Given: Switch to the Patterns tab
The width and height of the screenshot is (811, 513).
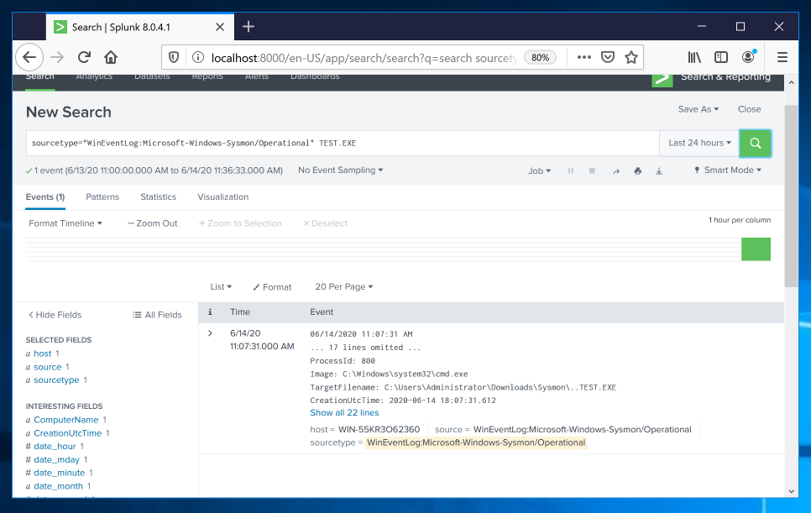Looking at the screenshot, I should click(102, 197).
